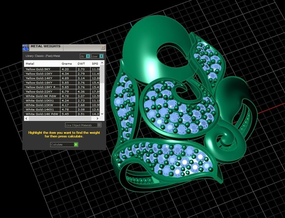The width and height of the screenshot is (285, 218).
Task: Sort by the DWT column header
Action: pyautogui.click(x=83, y=64)
